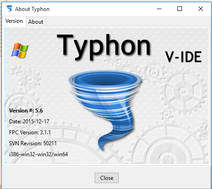Click the FPC Version: 3.1.1 text

click(30, 133)
